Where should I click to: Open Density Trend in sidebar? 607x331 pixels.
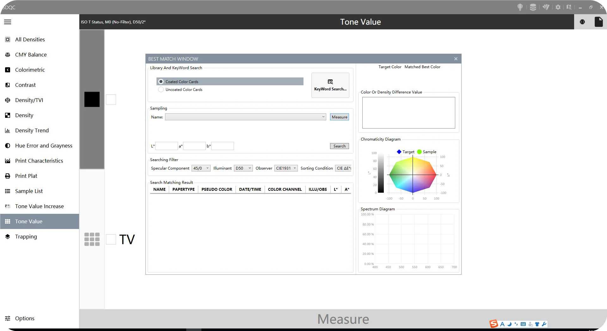(x=32, y=130)
